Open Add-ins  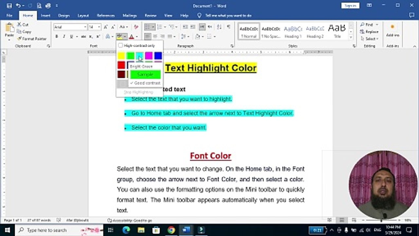(x=392, y=30)
